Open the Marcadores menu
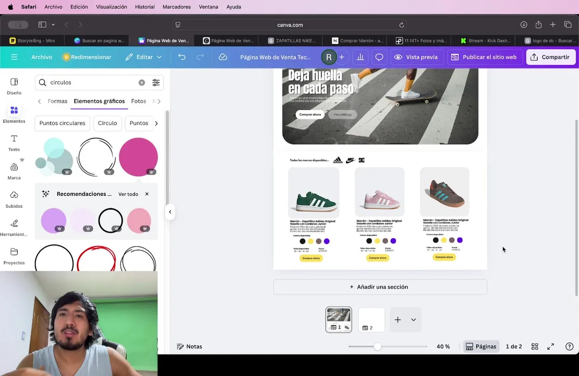Screen dimensions: 579x376 [x=176, y=7]
